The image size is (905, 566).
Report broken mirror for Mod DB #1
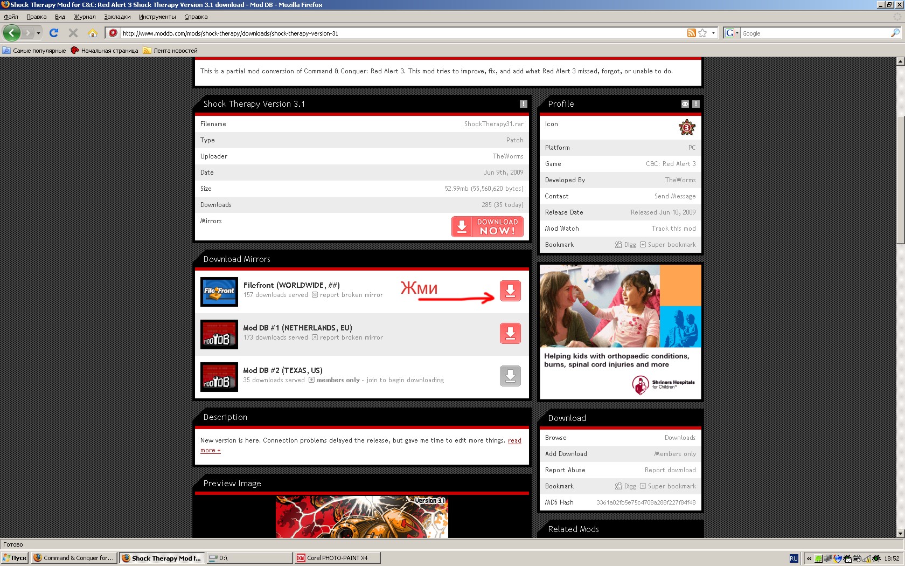(347, 337)
